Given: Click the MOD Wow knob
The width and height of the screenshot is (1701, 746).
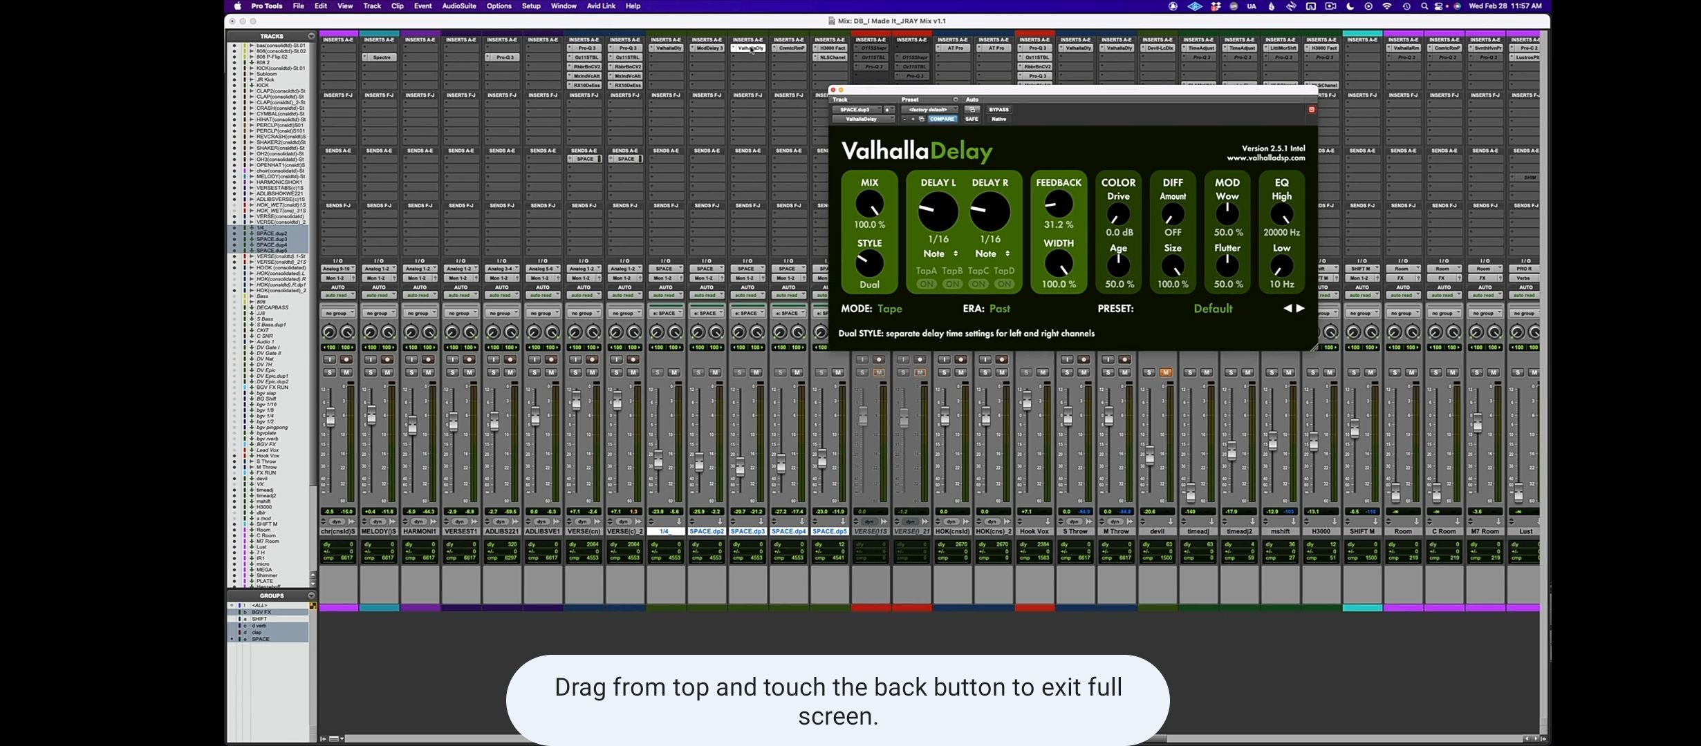Looking at the screenshot, I should (1227, 215).
